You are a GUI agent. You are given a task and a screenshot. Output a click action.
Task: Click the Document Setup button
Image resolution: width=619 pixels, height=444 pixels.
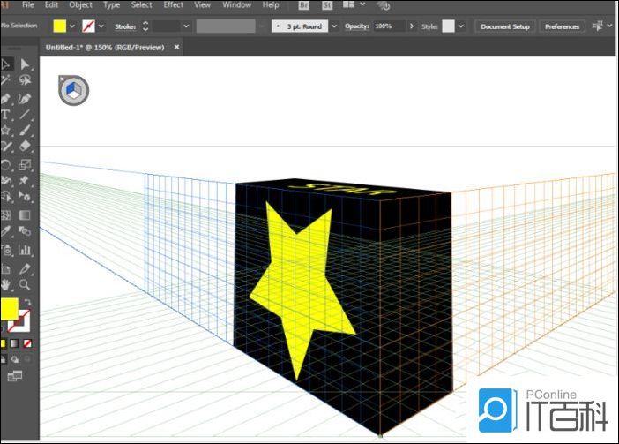click(x=505, y=26)
